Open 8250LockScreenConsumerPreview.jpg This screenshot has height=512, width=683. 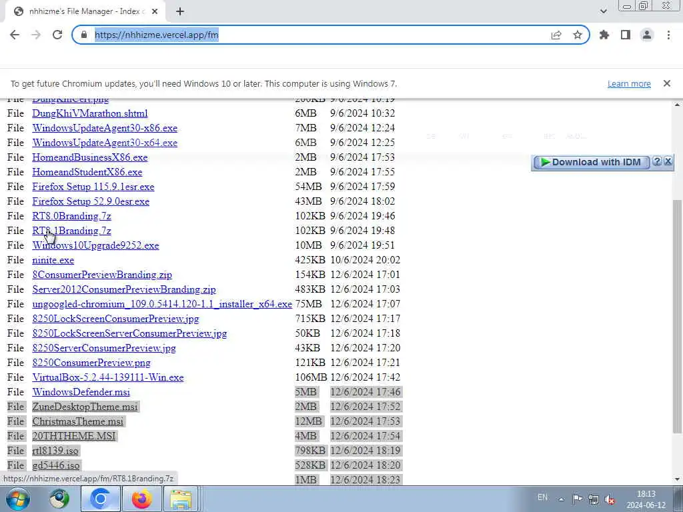tap(115, 319)
